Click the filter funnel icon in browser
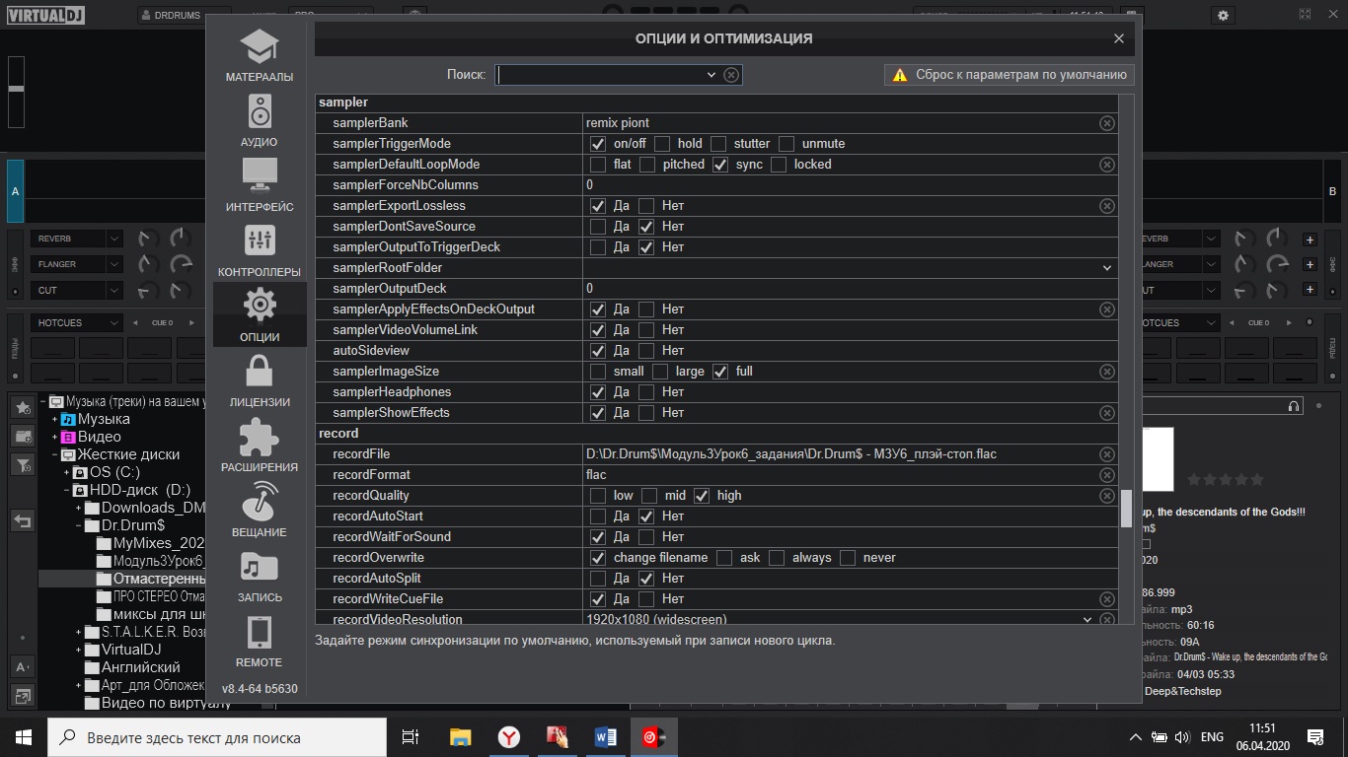The height and width of the screenshot is (757, 1348). 23,465
